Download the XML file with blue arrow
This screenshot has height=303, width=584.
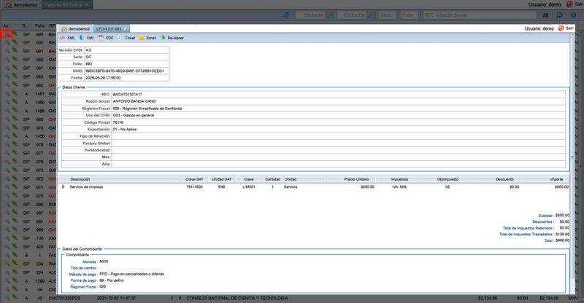[87, 38]
